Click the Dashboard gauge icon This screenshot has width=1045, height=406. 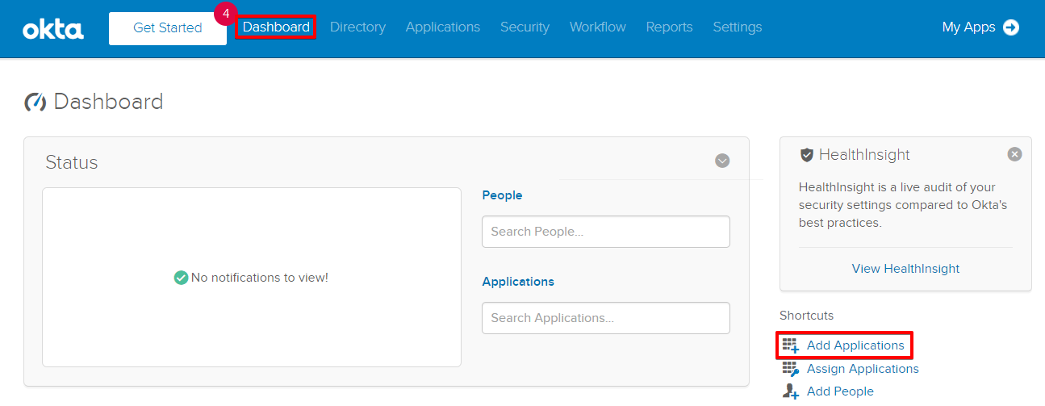36,103
